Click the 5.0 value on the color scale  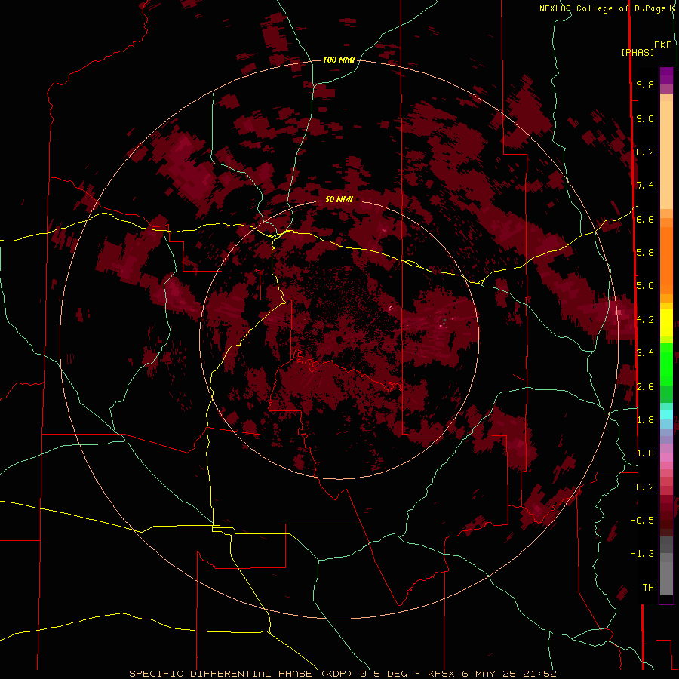click(645, 286)
